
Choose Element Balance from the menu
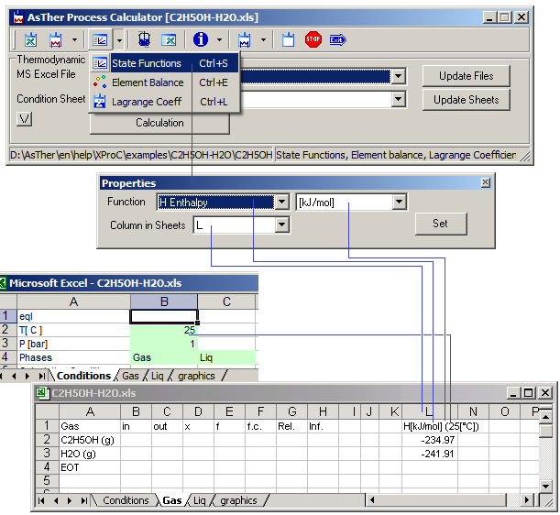(x=147, y=82)
